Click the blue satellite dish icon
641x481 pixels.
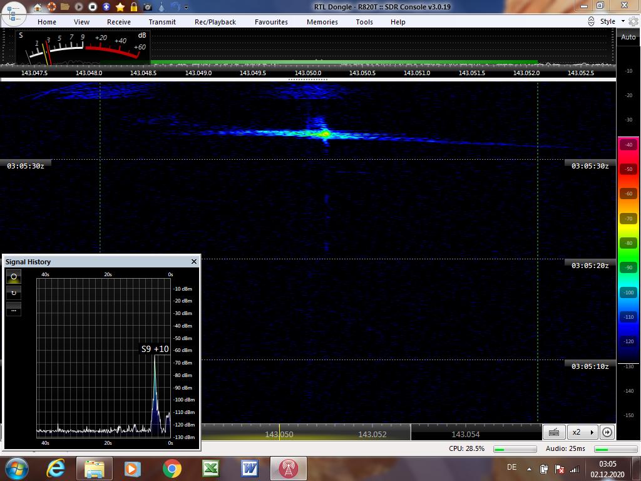click(x=175, y=6)
